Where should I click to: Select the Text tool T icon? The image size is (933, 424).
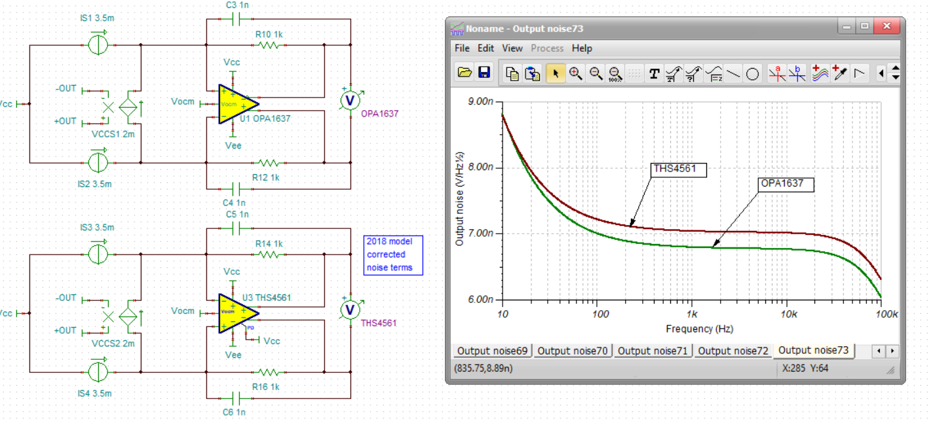654,73
